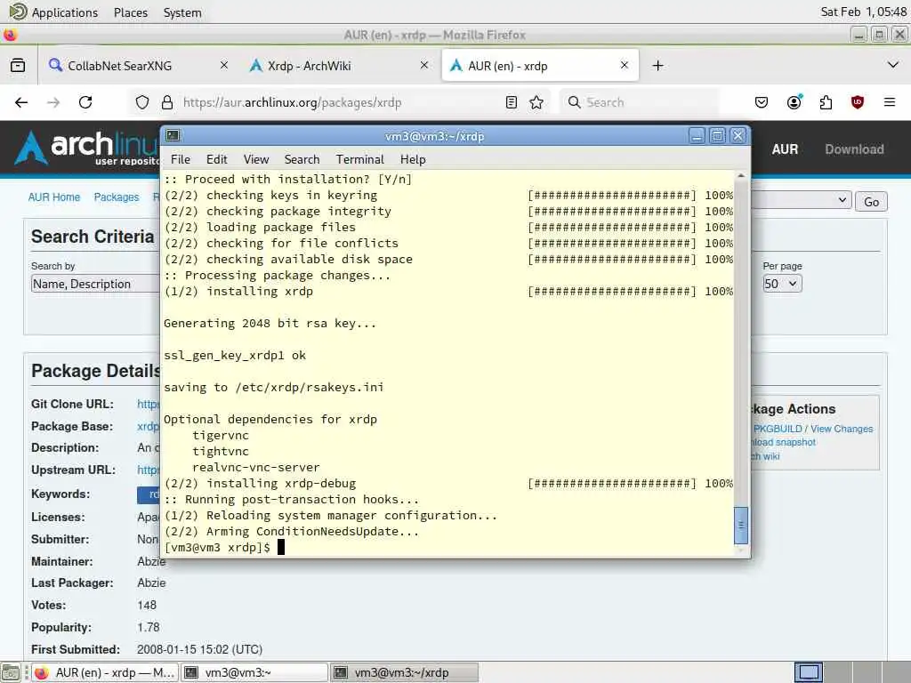Open Firefox account icon
Image resolution: width=911 pixels, height=683 pixels.
tap(794, 103)
